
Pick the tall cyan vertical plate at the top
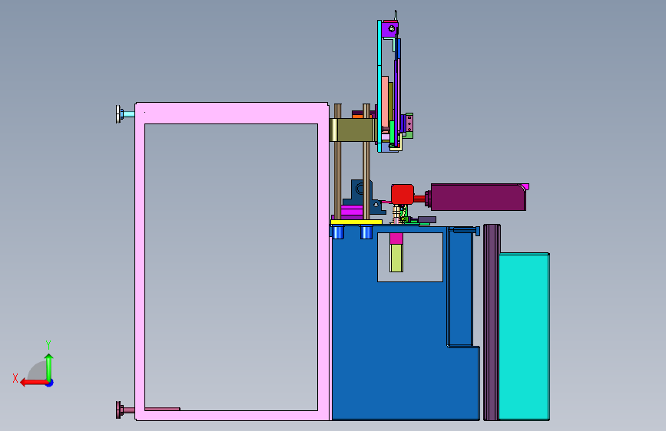point(379,85)
